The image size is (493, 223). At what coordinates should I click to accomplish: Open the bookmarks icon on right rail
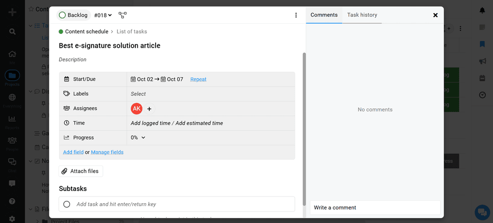tap(482, 44)
